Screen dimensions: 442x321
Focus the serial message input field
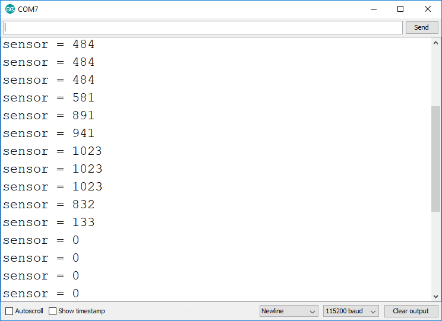pos(202,27)
